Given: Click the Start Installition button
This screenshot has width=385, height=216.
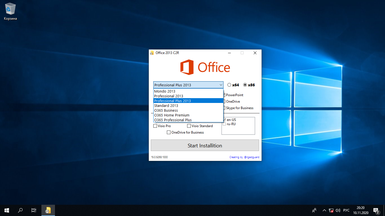Looking at the screenshot, I should [x=205, y=145].
